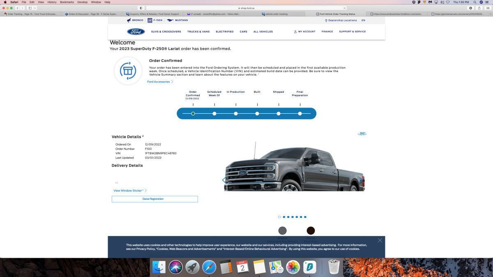The width and height of the screenshot is (493, 277).
Task: Select the Order Confirmed progress marker
Action: (x=193, y=113)
